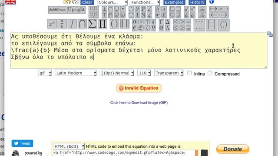This screenshot has height=156, width=278.
Task: Click the Tweet button
Action: tap(22, 143)
